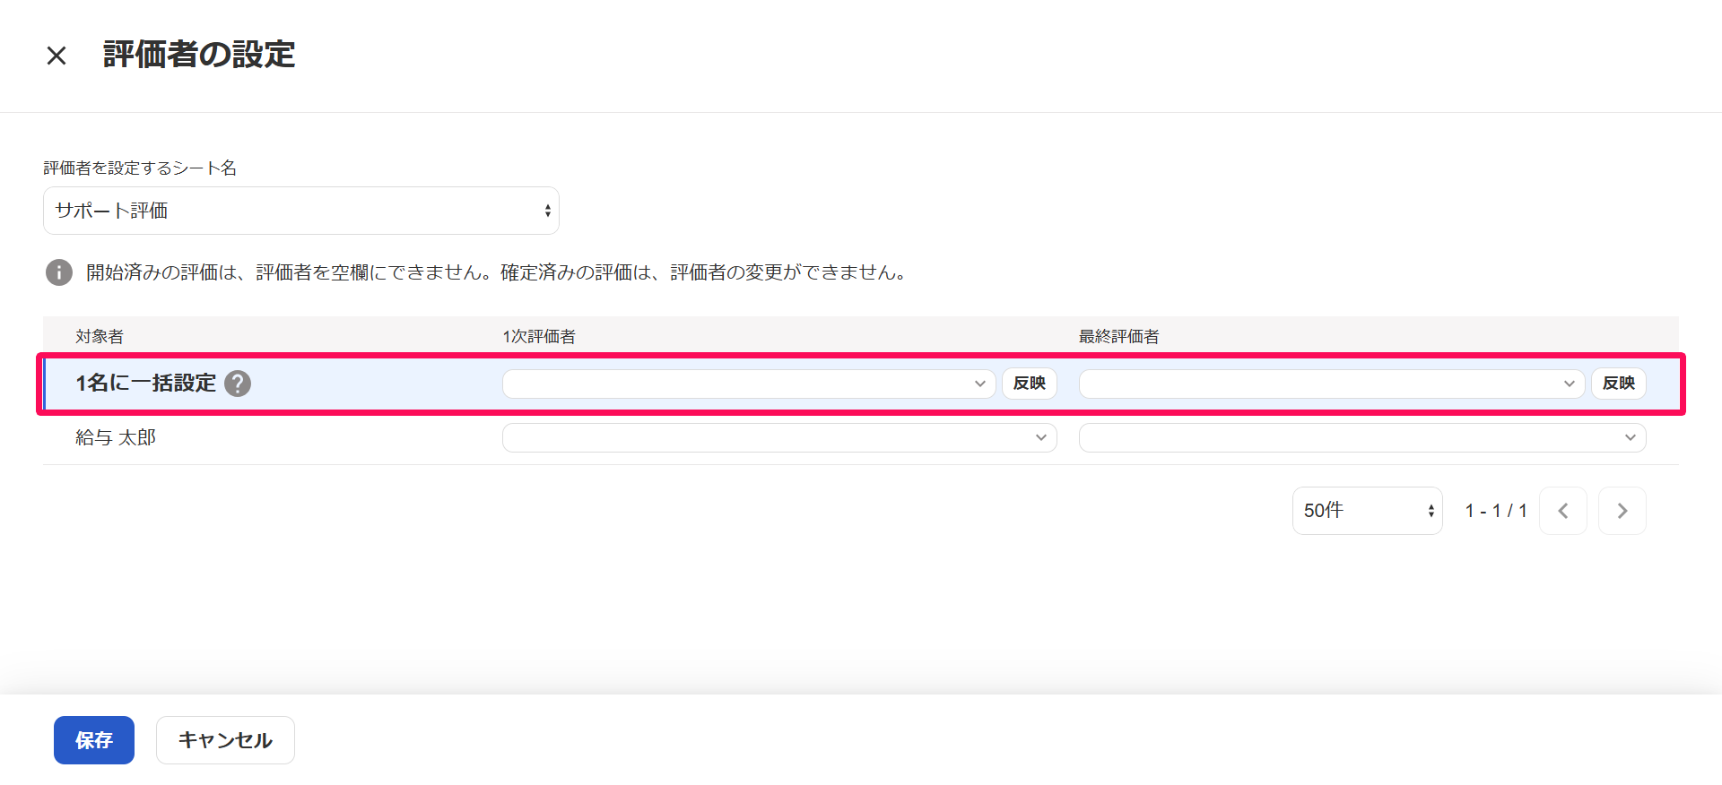1722x785 pixels.
Task: Click 給与 太郎 name cell
Action: (116, 438)
